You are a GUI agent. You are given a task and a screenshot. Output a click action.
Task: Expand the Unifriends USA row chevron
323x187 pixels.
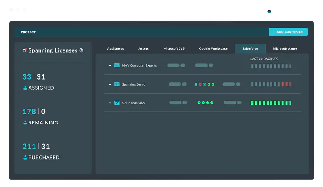pos(110,103)
